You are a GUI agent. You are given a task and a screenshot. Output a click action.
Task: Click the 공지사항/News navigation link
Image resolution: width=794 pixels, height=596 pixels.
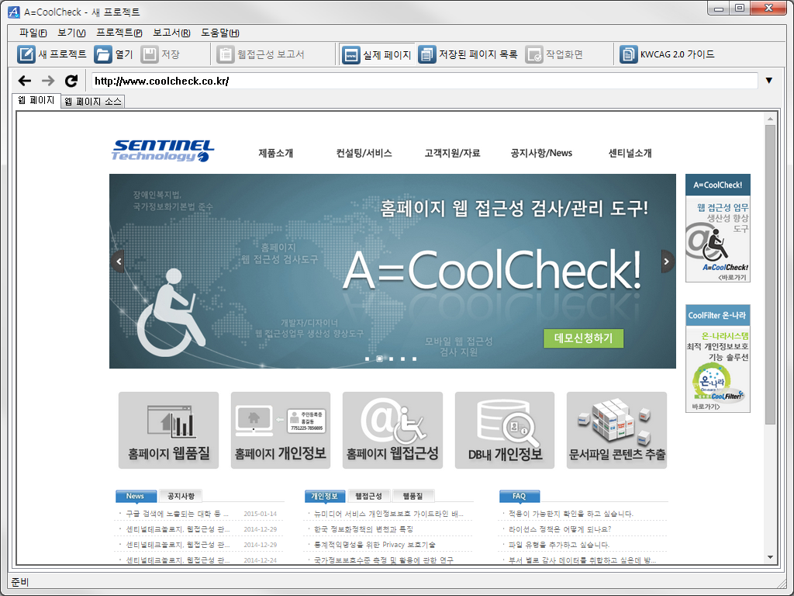[x=541, y=153]
